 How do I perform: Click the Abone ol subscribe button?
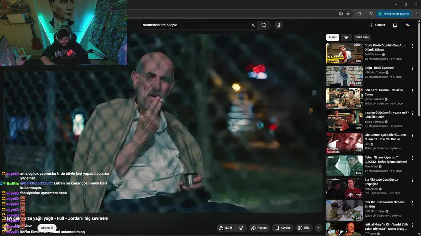[x=47, y=228]
